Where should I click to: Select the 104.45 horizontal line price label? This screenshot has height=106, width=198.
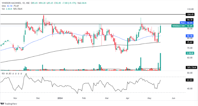[x=190, y=15]
